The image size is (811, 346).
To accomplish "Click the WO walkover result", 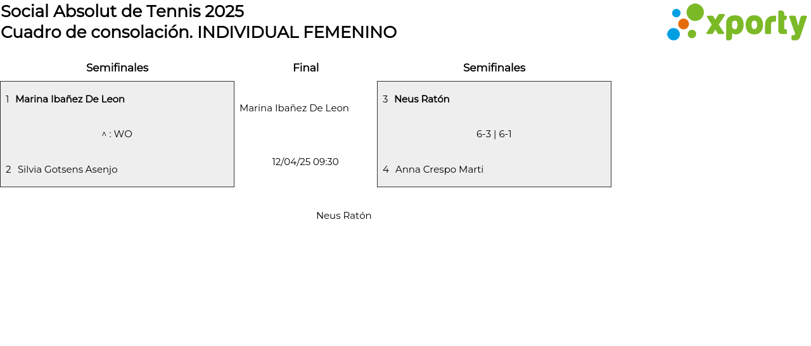I will pyautogui.click(x=117, y=134).
